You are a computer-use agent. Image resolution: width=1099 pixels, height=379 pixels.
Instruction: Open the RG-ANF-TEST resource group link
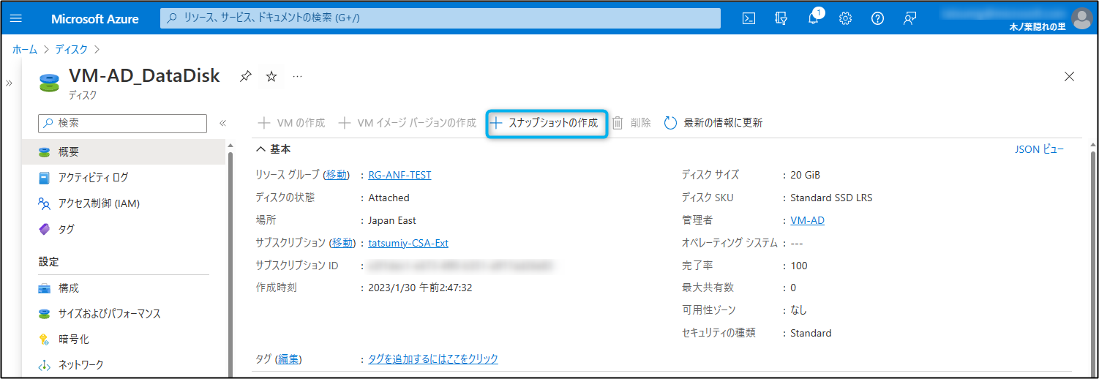(400, 176)
